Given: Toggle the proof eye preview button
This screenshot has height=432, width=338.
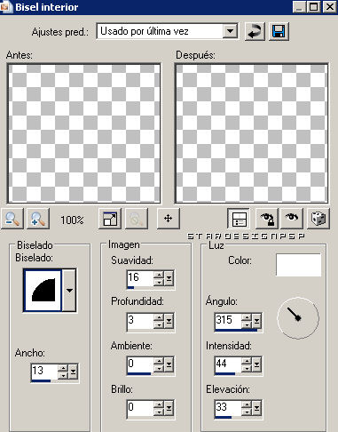Looking at the screenshot, I should pyautogui.click(x=292, y=219).
